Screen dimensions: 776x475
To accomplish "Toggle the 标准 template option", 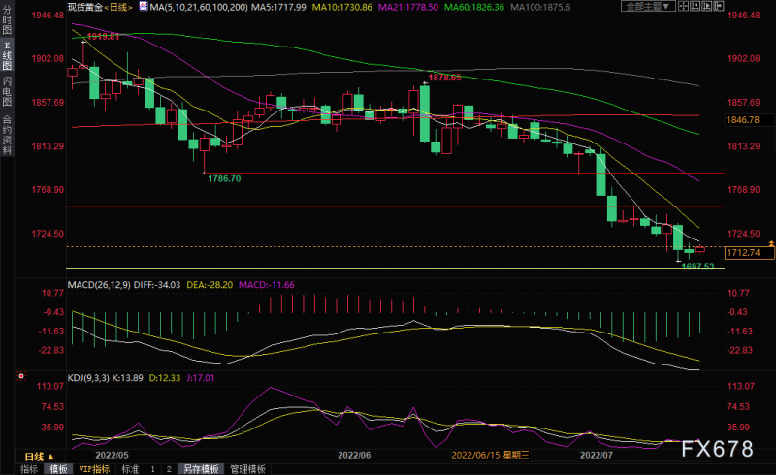I will click(130, 469).
